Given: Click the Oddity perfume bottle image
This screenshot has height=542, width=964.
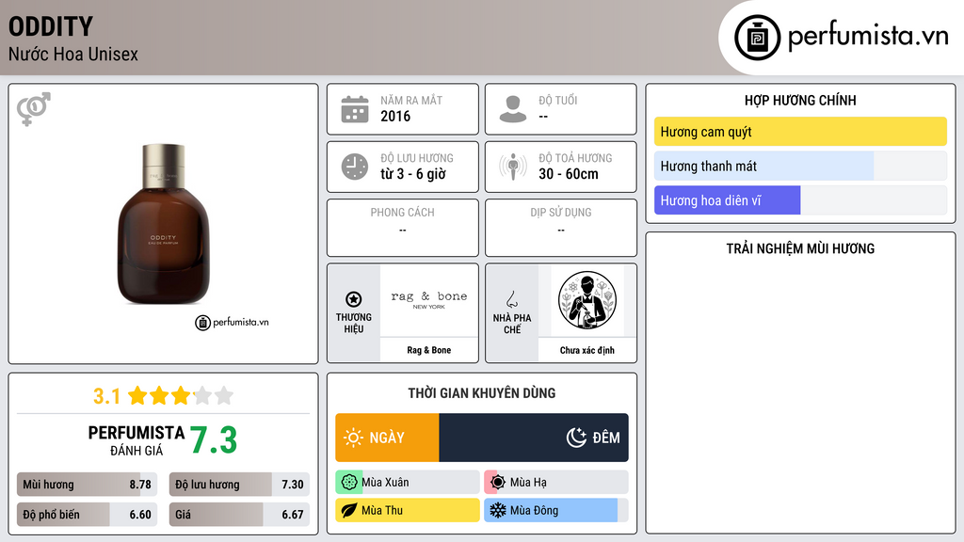Looking at the screenshot, I should coord(164,224).
